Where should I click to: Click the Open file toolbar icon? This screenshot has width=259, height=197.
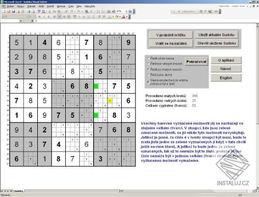coord(9,11)
